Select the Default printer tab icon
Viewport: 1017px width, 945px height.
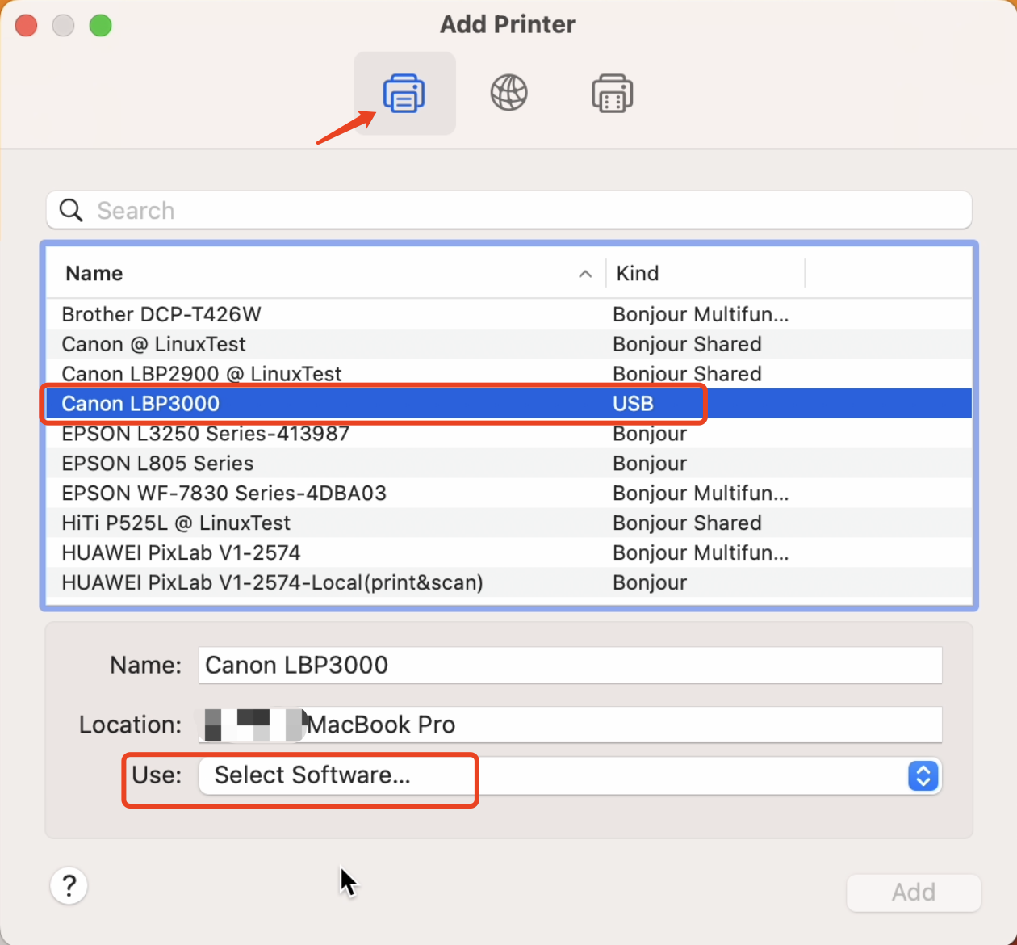click(404, 93)
